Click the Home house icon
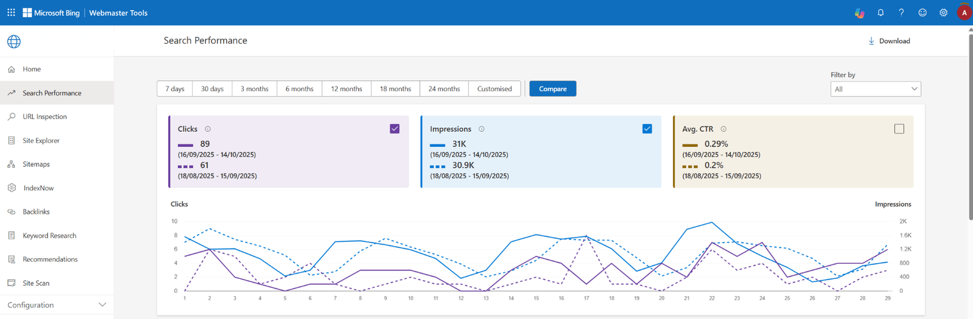Image resolution: width=973 pixels, height=319 pixels. click(x=12, y=69)
